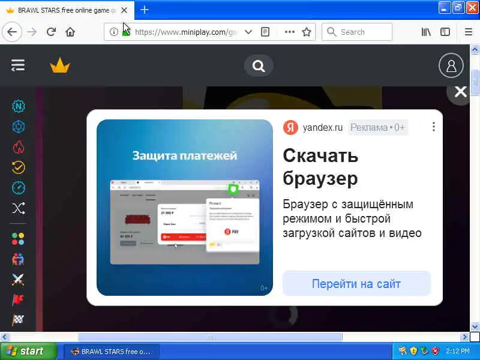Open the multiplayer people category icon
Viewport: 480px width, 360px height.
[x=18, y=259]
